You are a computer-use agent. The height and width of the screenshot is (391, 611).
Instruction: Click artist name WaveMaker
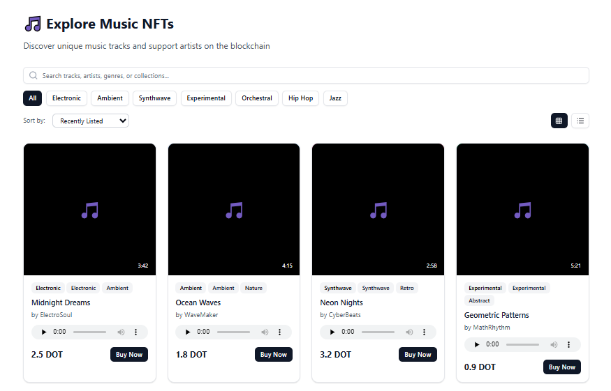pos(201,315)
